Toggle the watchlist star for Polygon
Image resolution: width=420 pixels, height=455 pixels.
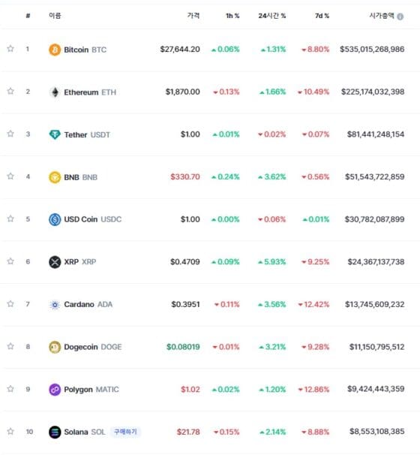10,388
